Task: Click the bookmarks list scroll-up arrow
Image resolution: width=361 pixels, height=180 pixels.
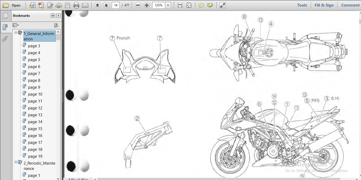Action: [x=58, y=31]
